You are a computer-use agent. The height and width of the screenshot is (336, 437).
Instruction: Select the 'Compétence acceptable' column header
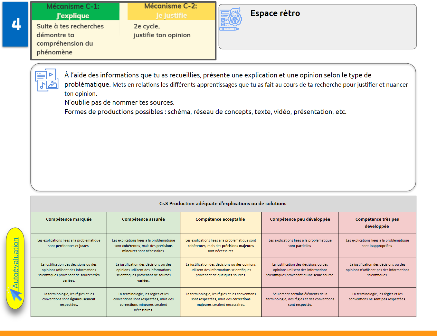click(x=221, y=223)
